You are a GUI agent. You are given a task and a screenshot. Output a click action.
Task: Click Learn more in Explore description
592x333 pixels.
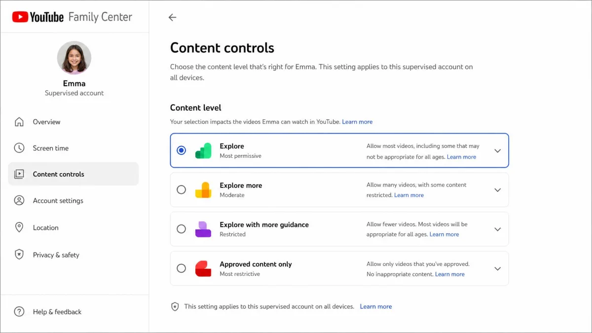click(x=461, y=157)
